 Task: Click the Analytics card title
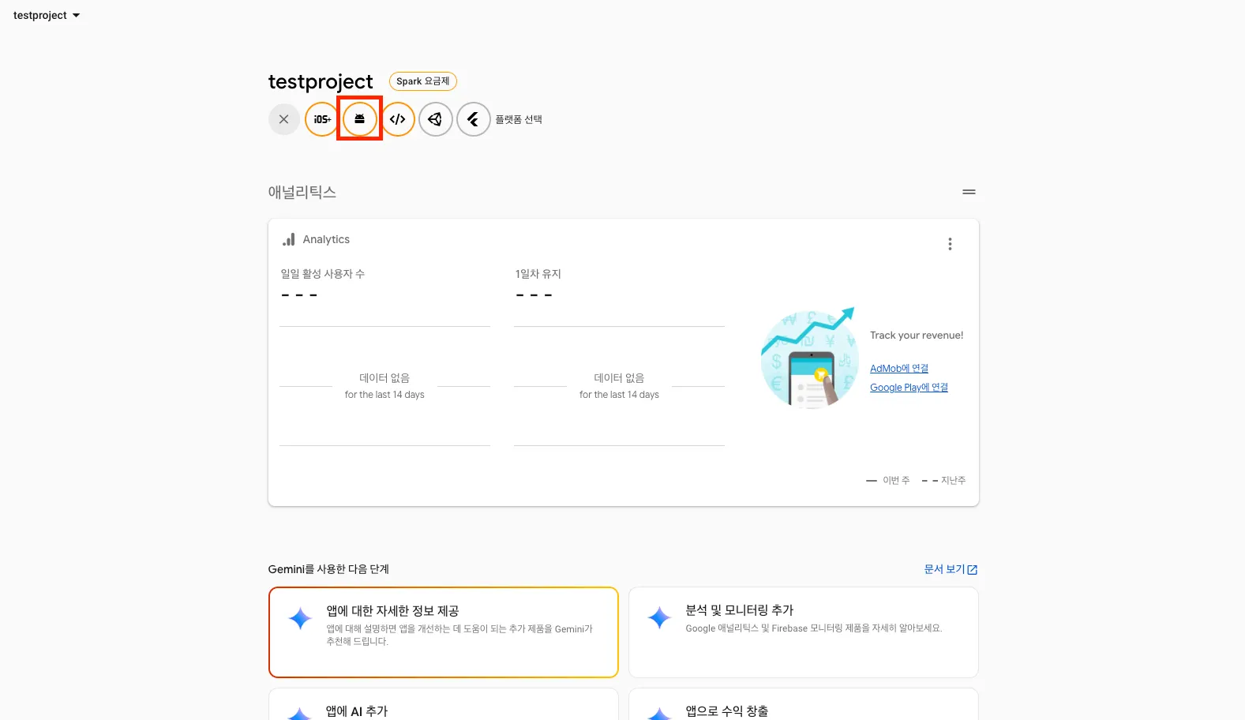tap(326, 239)
